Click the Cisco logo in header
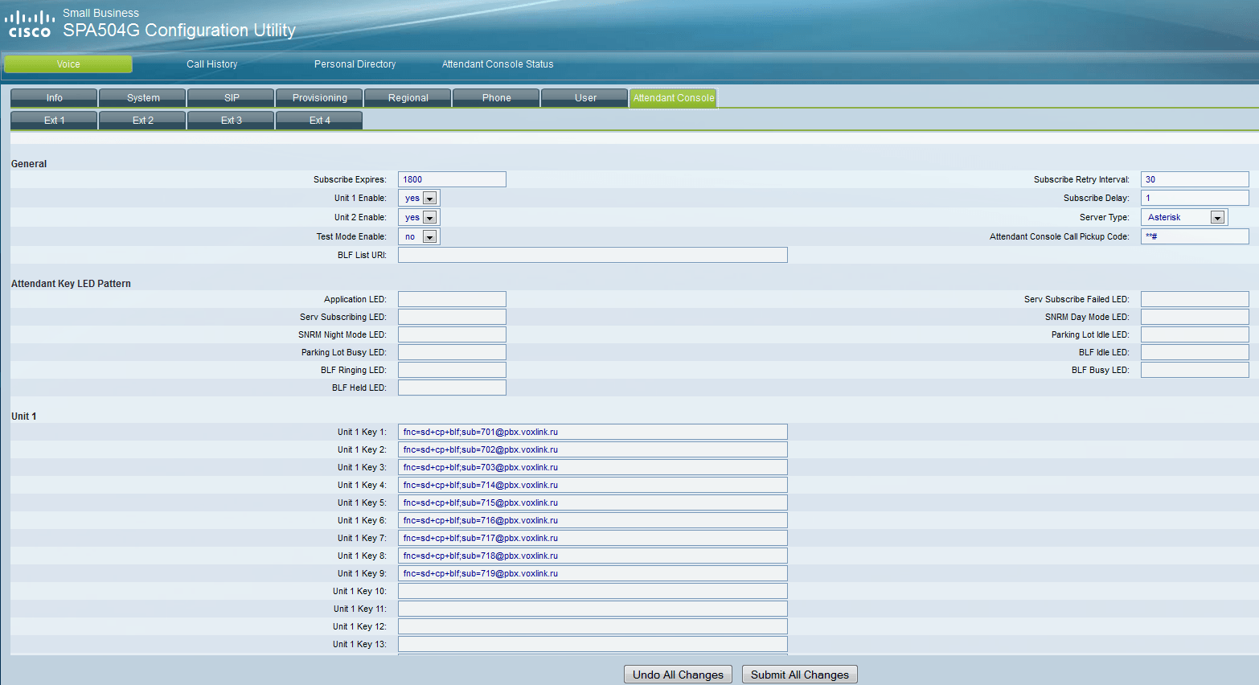This screenshot has height=685, width=1259. point(30,24)
